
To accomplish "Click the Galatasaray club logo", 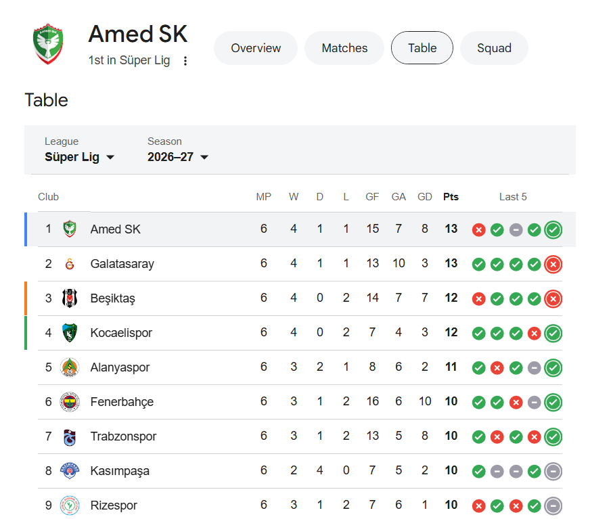I will [70, 264].
